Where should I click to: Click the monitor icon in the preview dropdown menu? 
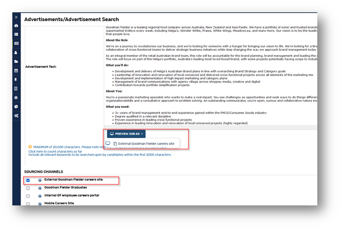click(108, 143)
